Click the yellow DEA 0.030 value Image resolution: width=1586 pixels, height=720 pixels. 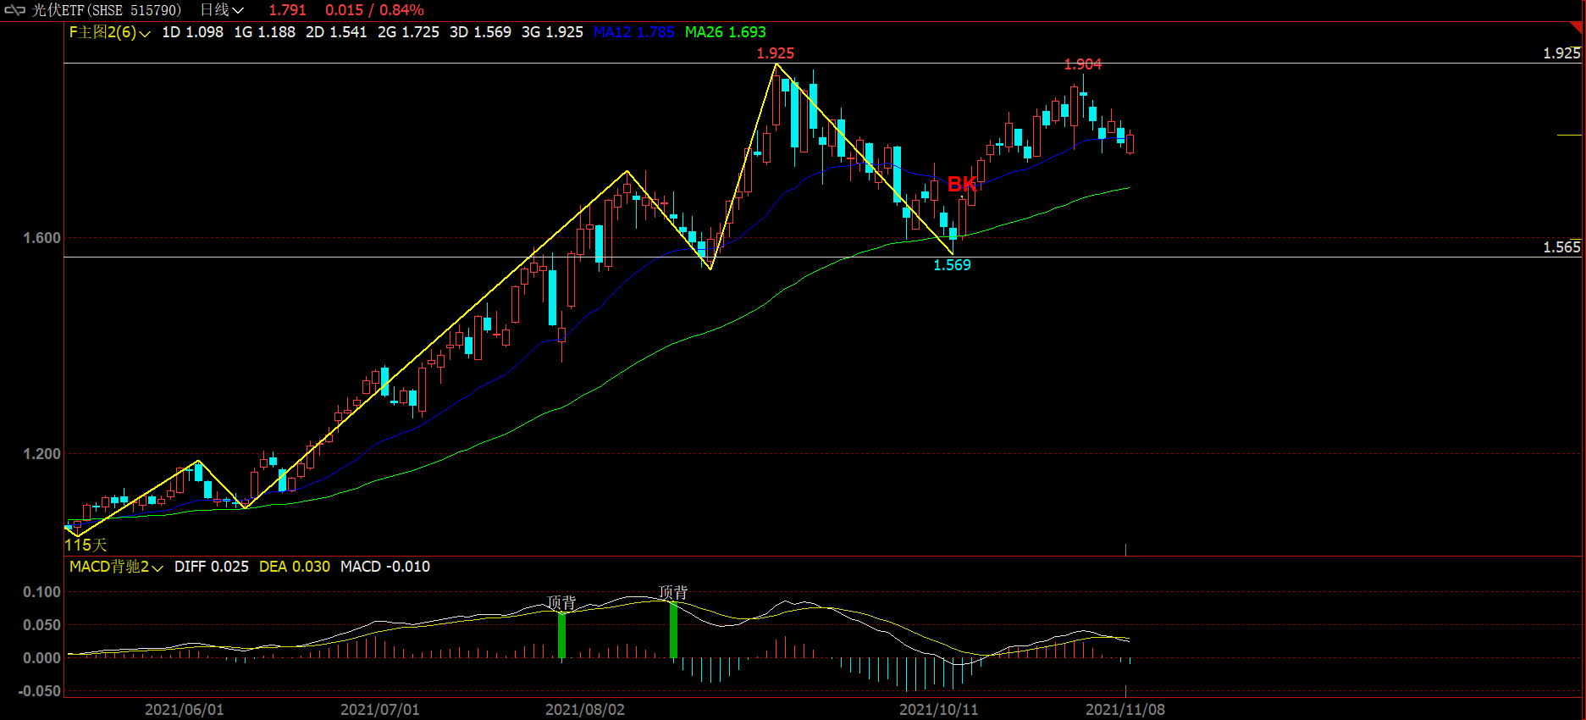tap(295, 567)
